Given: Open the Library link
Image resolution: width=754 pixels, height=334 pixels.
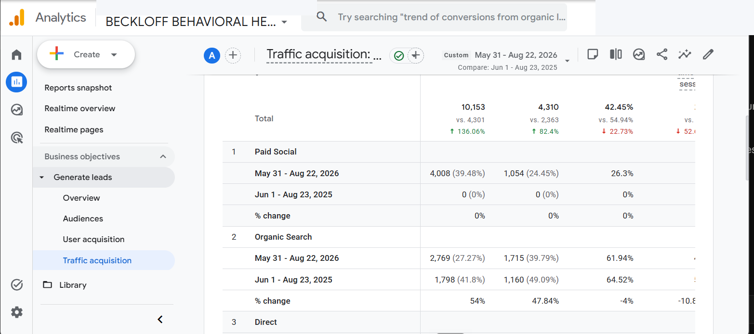Looking at the screenshot, I should [73, 285].
